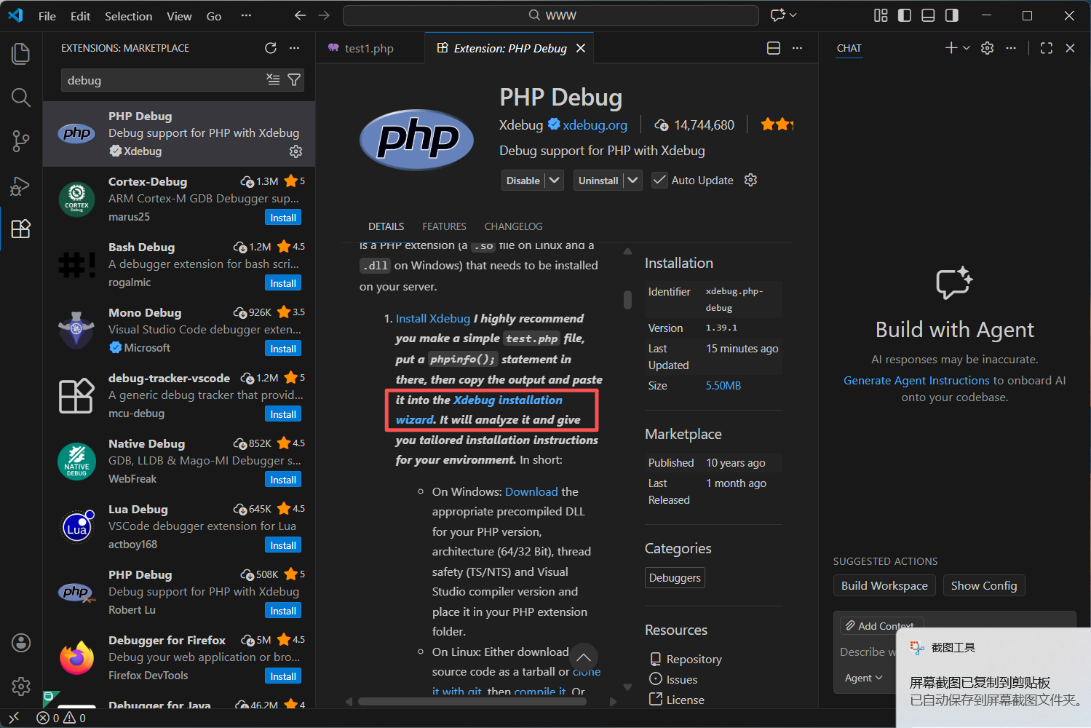This screenshot has height=728, width=1091.
Task: Open the Selection menu
Action: pyautogui.click(x=129, y=16)
